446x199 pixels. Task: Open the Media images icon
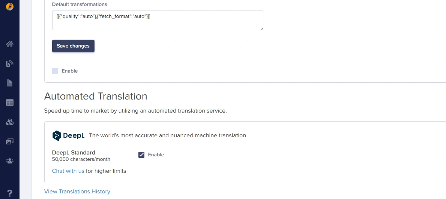(x=10, y=141)
